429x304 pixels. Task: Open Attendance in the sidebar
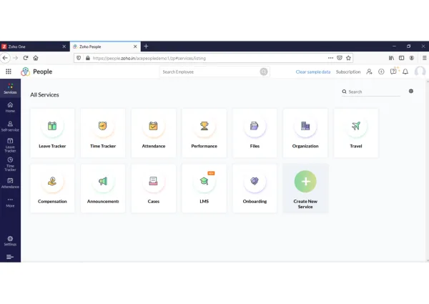[x=10, y=183]
